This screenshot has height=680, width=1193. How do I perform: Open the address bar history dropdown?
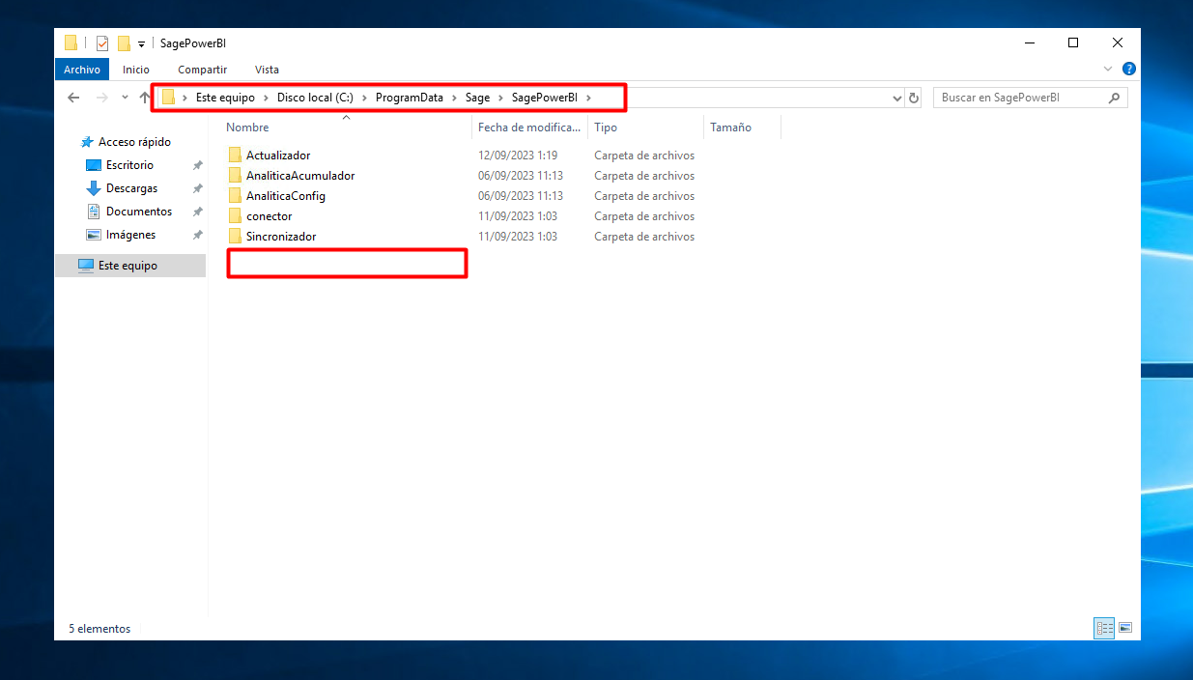coord(896,98)
